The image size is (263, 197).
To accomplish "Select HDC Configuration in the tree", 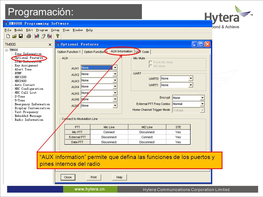I will pyautogui.click(x=29, y=89).
